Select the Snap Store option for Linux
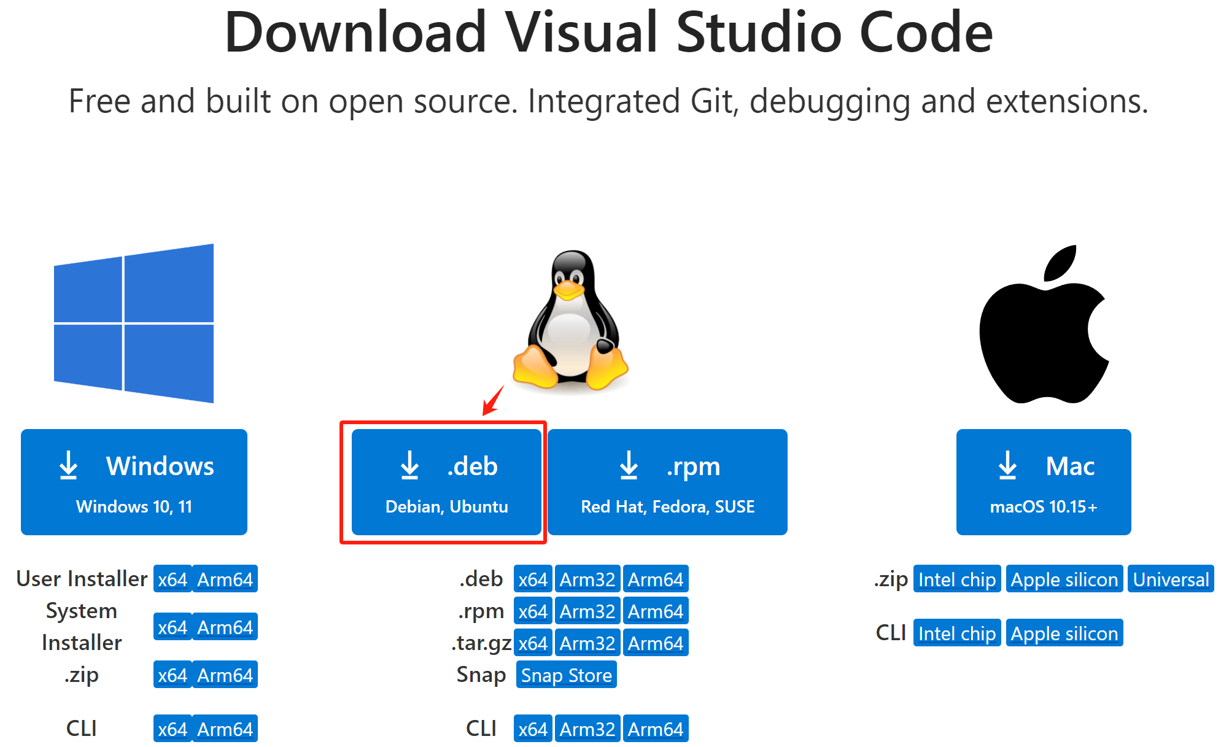 coord(565,675)
